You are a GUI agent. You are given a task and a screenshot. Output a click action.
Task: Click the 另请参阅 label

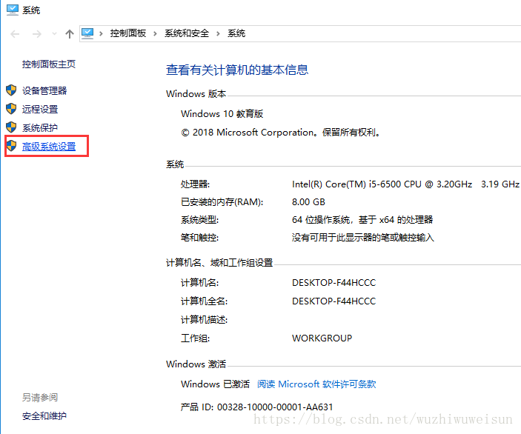point(40,398)
